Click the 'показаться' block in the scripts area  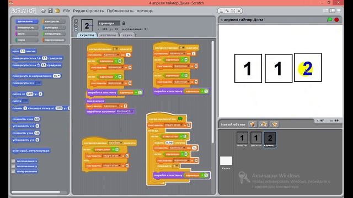point(95,101)
